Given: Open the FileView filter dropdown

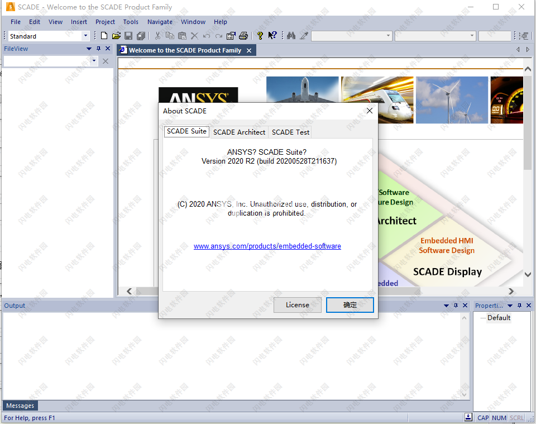Looking at the screenshot, I should pos(94,61).
